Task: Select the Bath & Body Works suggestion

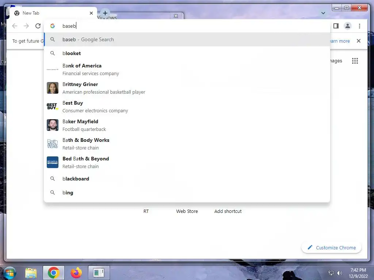Action: point(187,144)
